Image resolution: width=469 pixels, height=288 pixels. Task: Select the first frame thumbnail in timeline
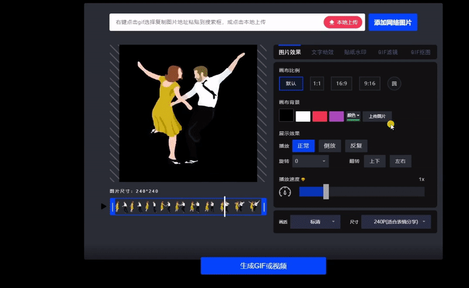tap(118, 206)
